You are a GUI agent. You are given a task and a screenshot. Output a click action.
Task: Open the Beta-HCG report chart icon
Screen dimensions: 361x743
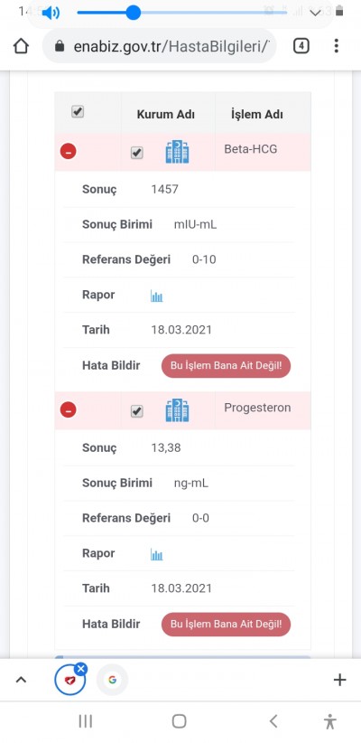tap(157, 296)
